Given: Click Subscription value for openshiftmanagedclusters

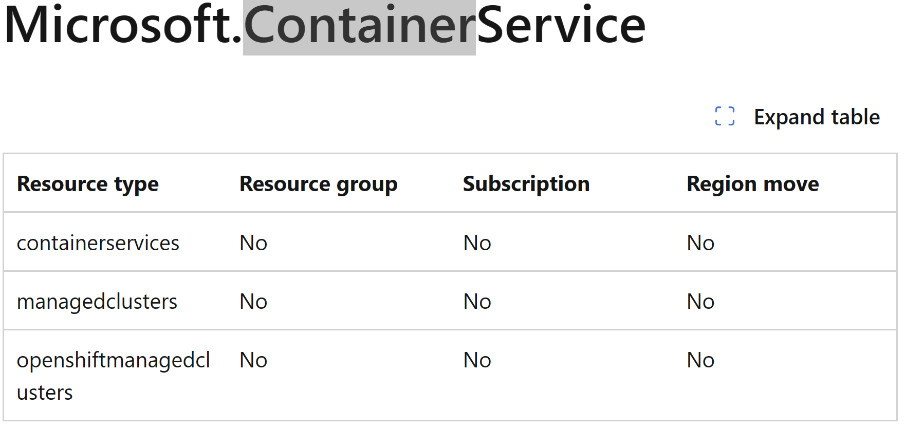Looking at the screenshot, I should [477, 360].
